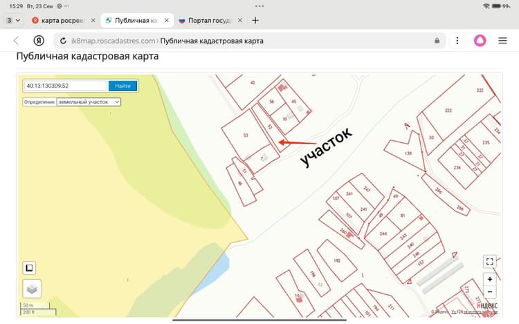Go back with the browser back arrow
519x324 pixels.
(15, 41)
